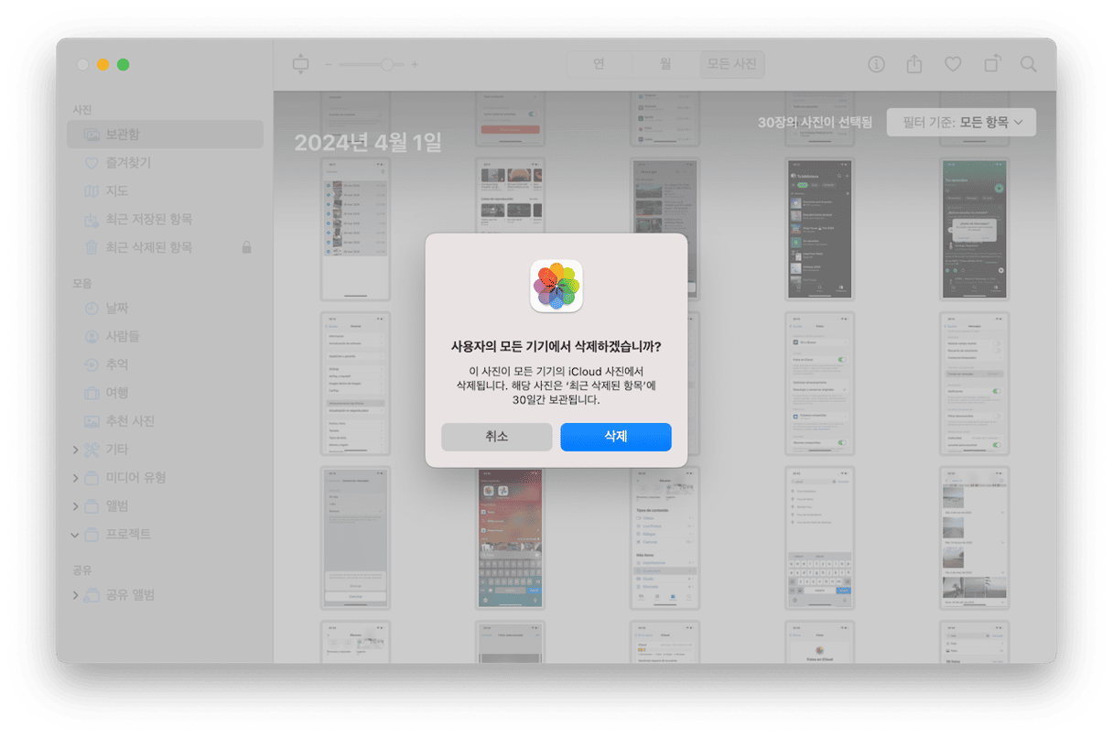The height and width of the screenshot is (738, 1113).
Task: Switch to the 월 tab
Action: tap(665, 64)
